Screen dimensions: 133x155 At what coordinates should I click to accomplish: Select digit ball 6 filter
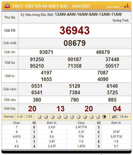click(x=78, y=117)
